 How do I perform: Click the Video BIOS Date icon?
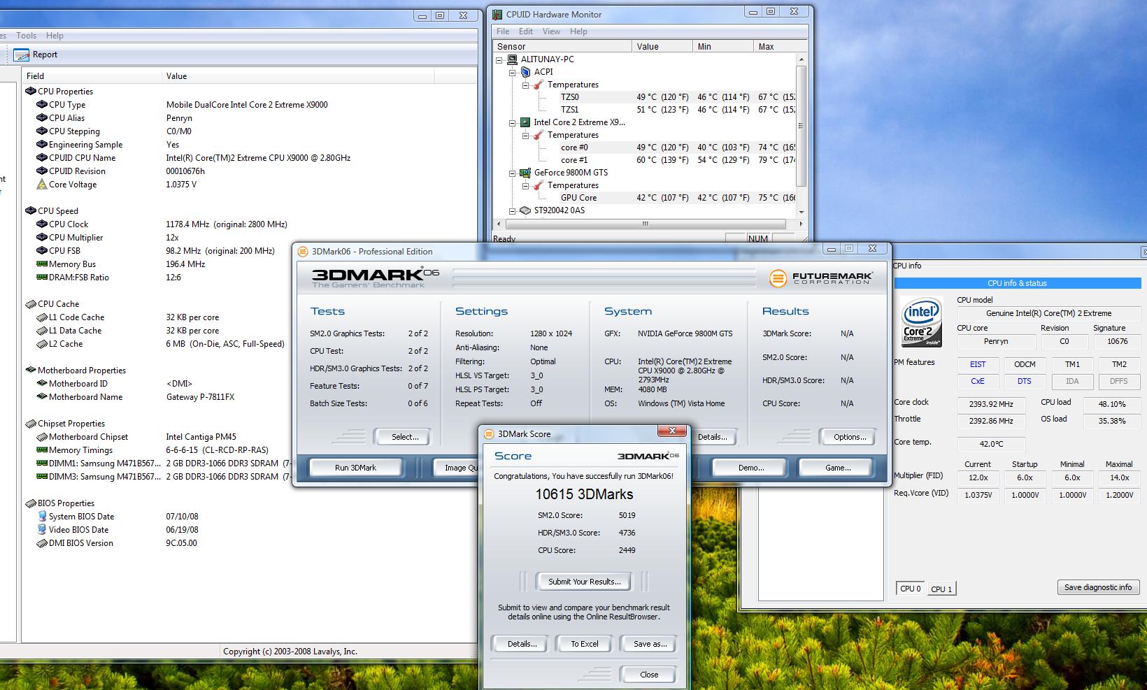(x=42, y=530)
